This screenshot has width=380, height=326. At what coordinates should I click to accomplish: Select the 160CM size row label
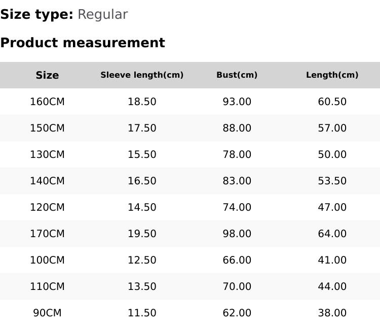pyautogui.click(x=47, y=102)
